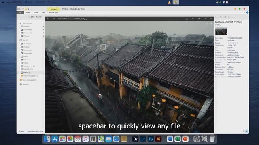This screenshot has height=145, width=259.
Task: Open Illustrator (Ai) in the dock
Action: click(x=158, y=139)
